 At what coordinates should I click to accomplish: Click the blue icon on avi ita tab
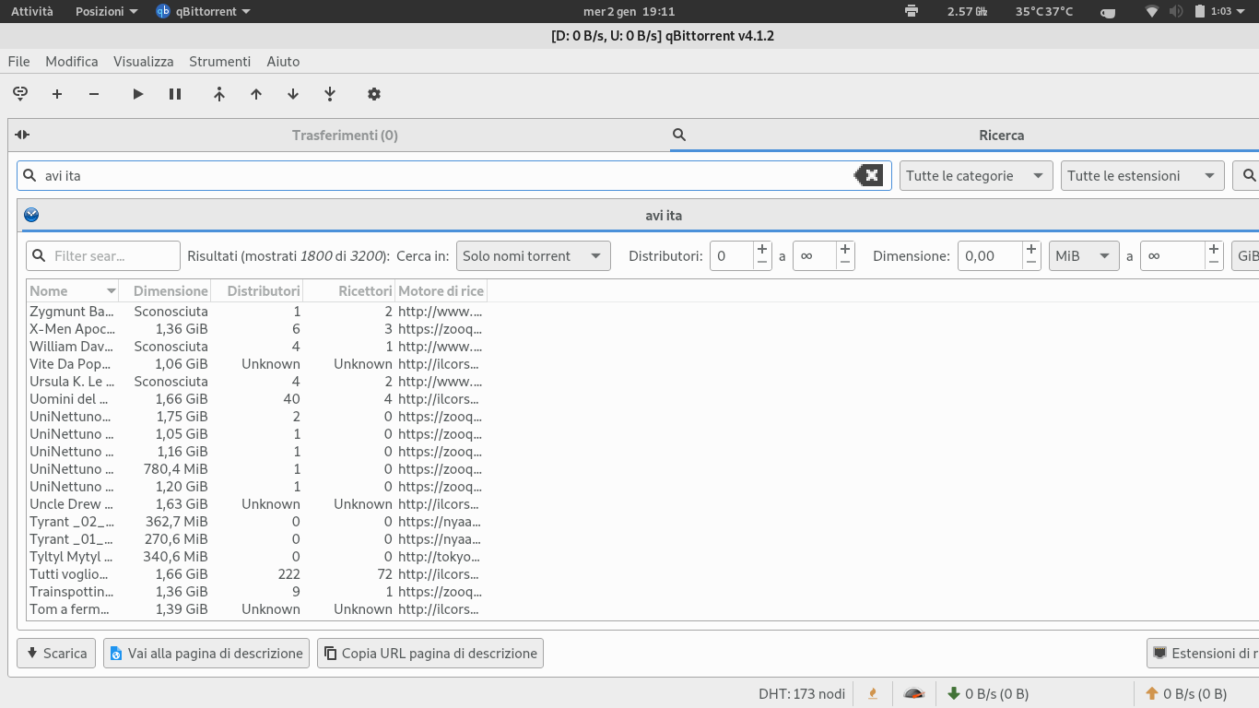click(31, 215)
